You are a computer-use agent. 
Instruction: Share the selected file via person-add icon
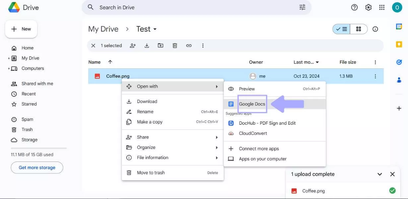(x=133, y=45)
